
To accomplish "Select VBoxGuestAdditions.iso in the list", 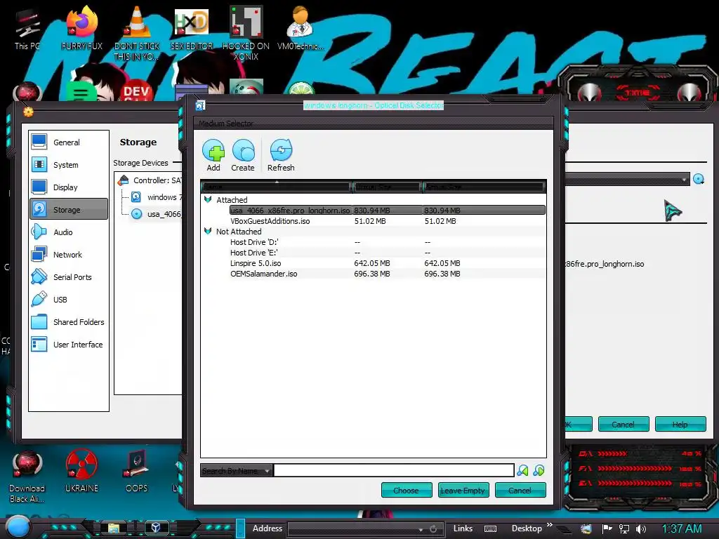I will pyautogui.click(x=374, y=221).
